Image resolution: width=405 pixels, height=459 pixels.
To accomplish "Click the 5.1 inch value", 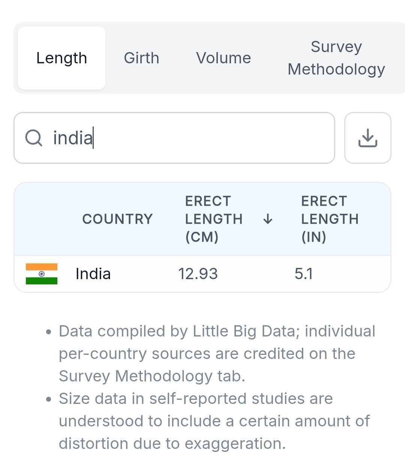I will (x=303, y=274).
